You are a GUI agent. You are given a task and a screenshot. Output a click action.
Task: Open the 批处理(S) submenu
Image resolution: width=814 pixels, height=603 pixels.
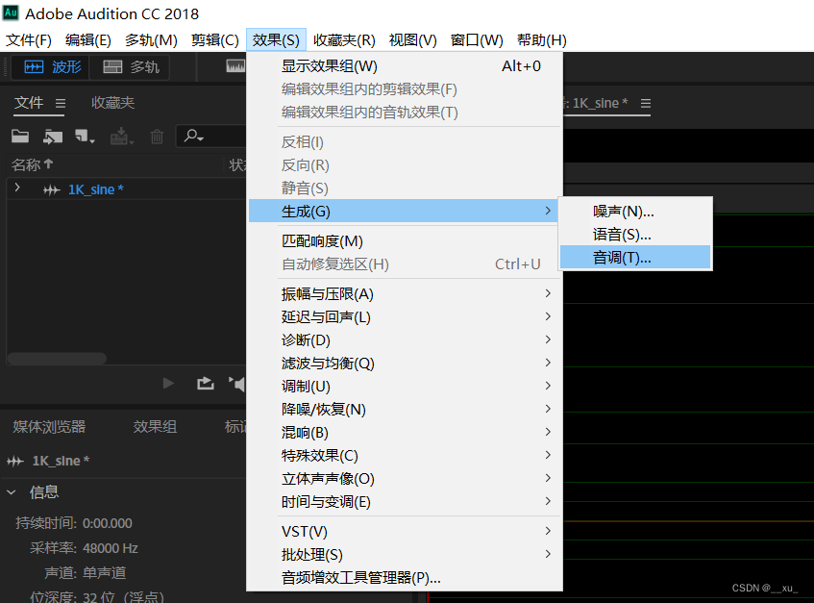point(404,554)
